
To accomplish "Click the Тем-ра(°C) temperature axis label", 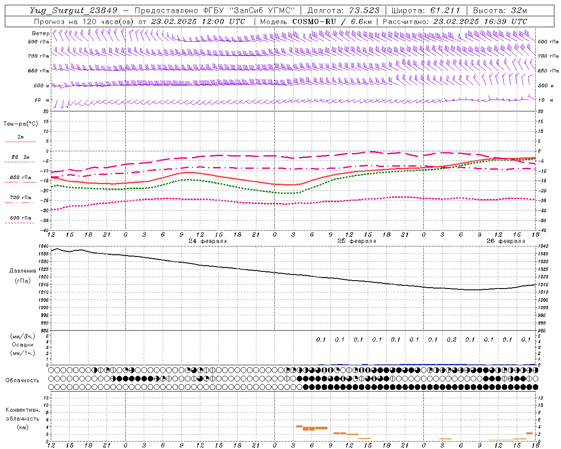I will [x=21, y=124].
